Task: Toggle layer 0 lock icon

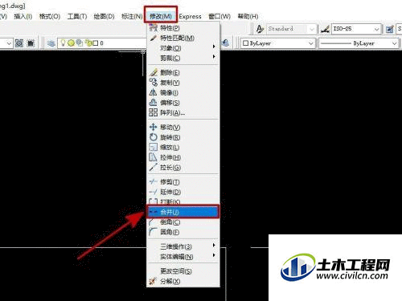Action: 88,43
